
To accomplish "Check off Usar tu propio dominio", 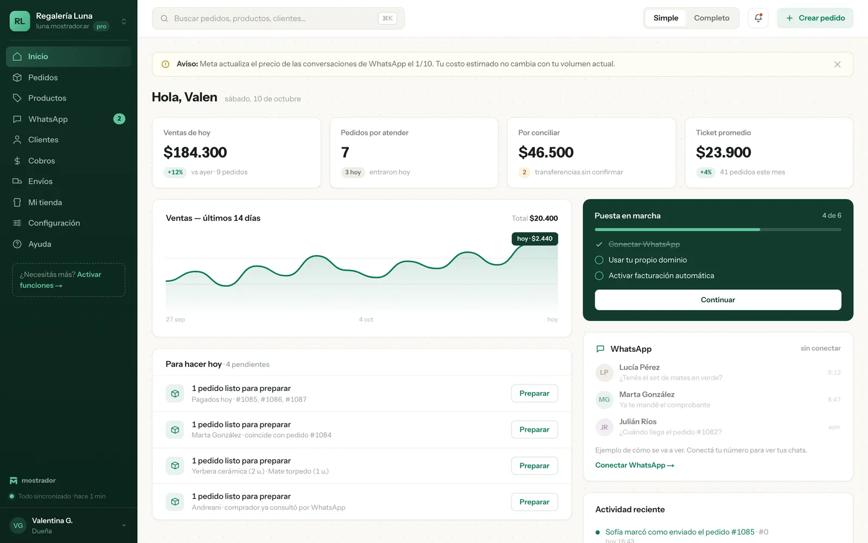I will 599,260.
